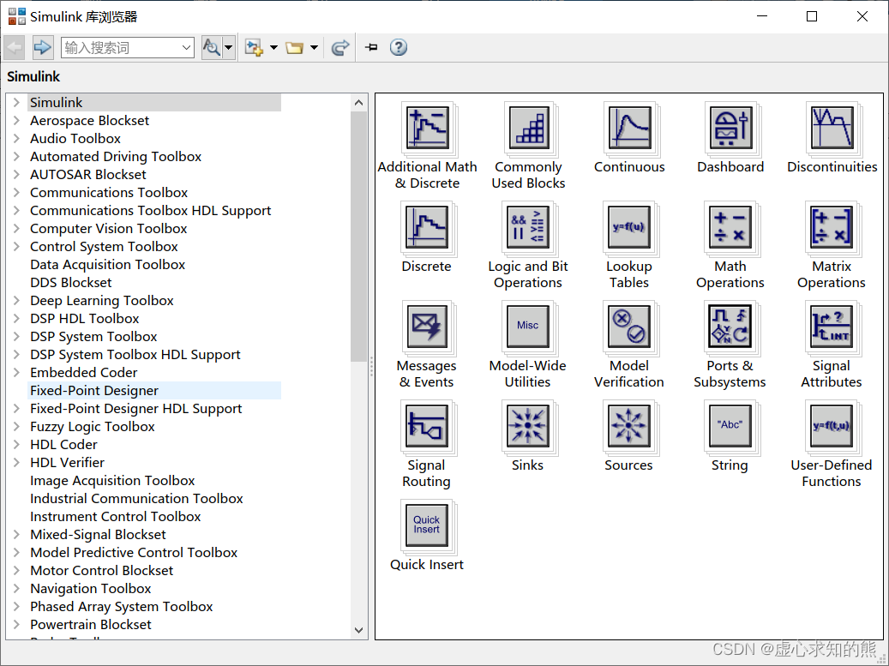Click the pin stay-on-top icon
Viewport: 889px width, 666px height.
coord(371,48)
